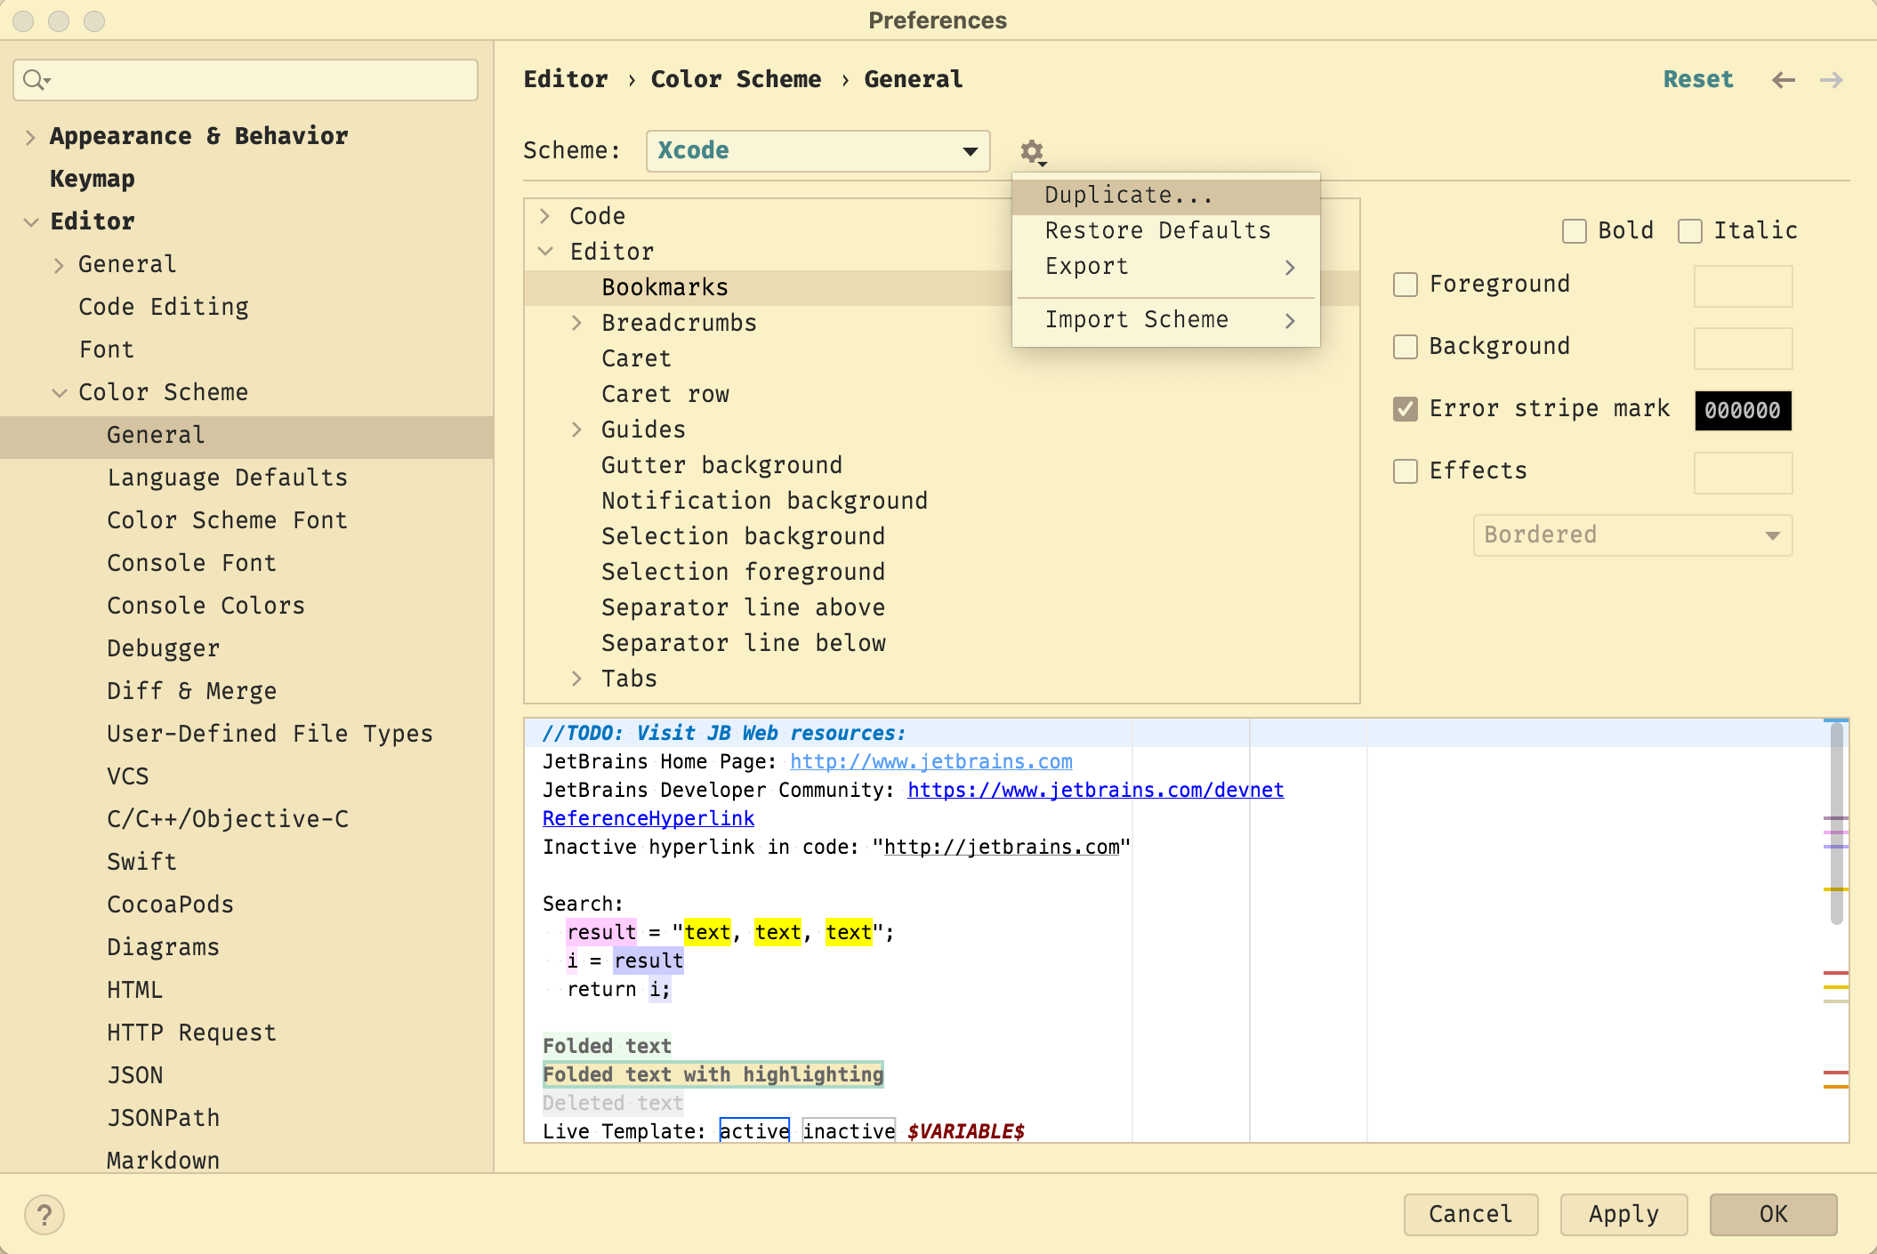1877x1254 pixels.
Task: Enable the Bold checkbox
Action: 1575,231
